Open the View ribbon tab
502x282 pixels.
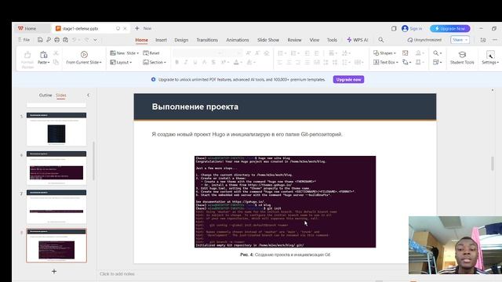point(315,40)
